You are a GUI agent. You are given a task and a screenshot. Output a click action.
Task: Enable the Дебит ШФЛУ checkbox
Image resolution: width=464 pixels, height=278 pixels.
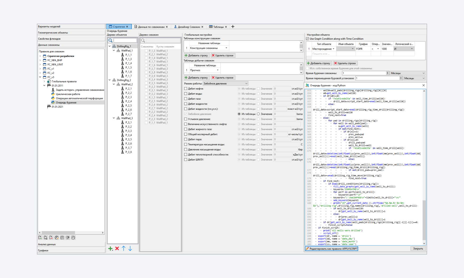(x=186, y=160)
